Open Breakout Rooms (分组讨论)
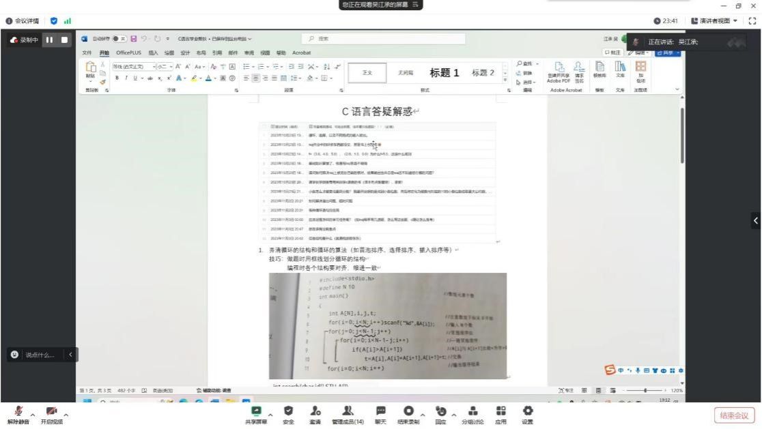The image size is (762, 429). click(x=473, y=411)
